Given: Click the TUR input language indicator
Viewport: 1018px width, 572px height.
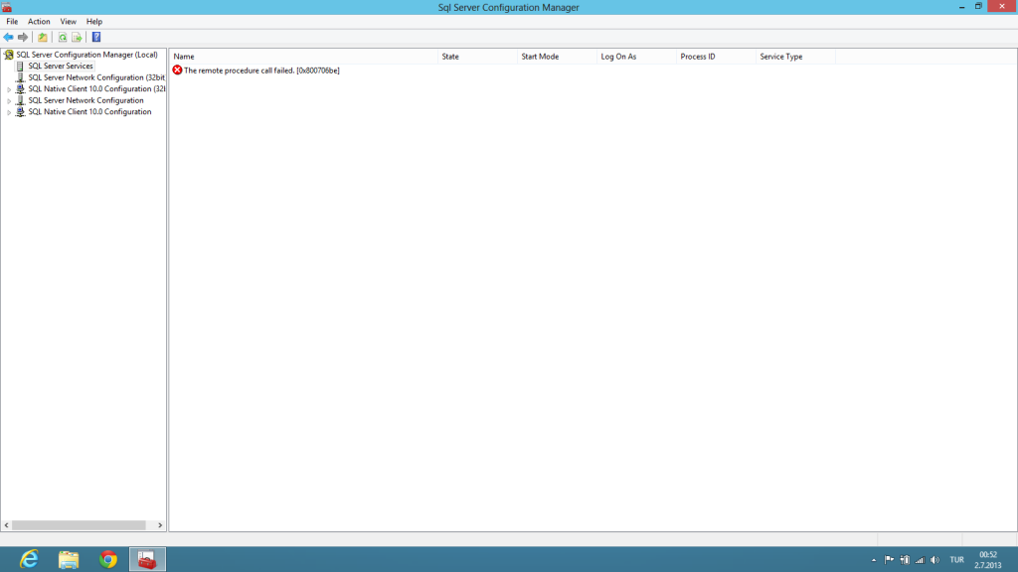Looking at the screenshot, I should coord(956,560).
